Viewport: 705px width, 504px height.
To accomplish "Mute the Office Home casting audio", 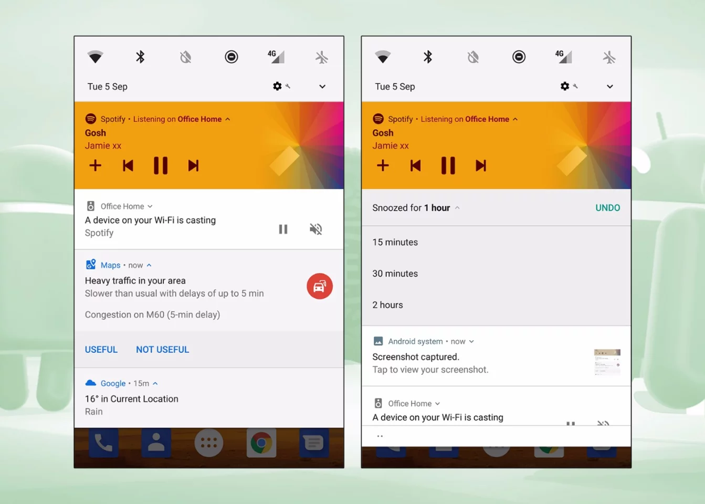I will (x=315, y=229).
